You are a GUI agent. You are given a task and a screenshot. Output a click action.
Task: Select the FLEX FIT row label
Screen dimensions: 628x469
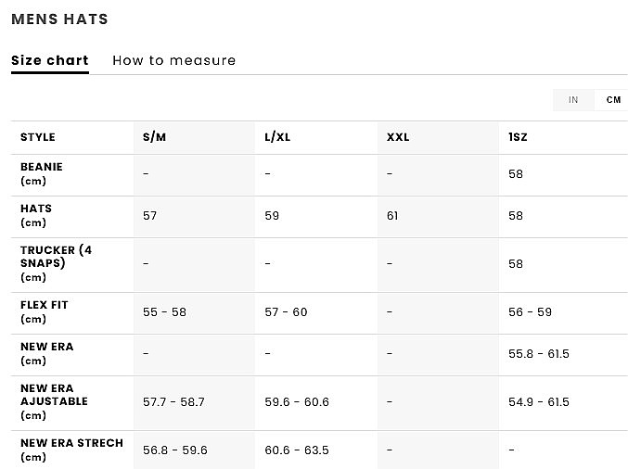click(x=45, y=311)
